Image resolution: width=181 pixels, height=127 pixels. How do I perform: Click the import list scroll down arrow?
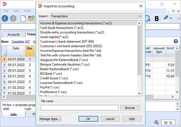[139, 94]
